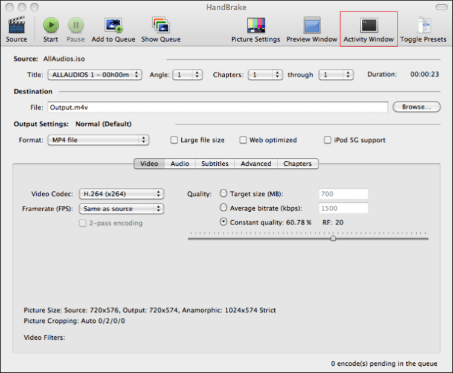This screenshot has height=373, width=453.
Task: Click the constant quality slider handle
Action: (x=333, y=238)
